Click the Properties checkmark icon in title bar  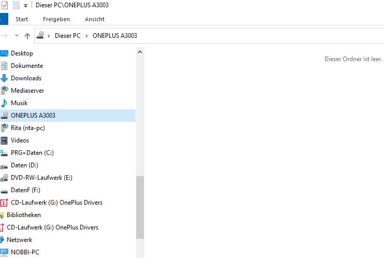(x=5, y=5)
